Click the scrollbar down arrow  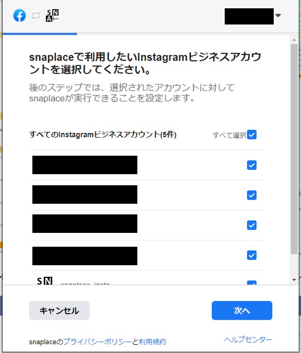click(294, 280)
